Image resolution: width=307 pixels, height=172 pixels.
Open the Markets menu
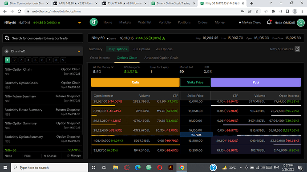[x=125, y=23]
